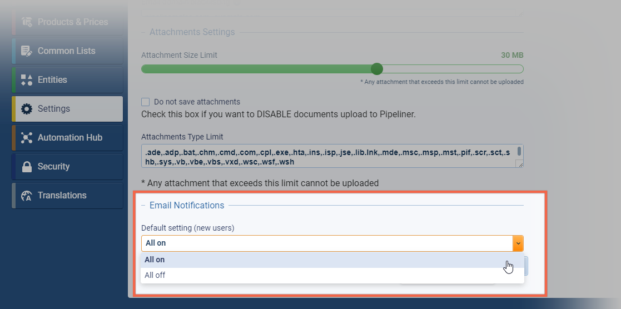Screen dimensions: 621x309
Task: Click the Translations globe icon
Action: (27, 195)
